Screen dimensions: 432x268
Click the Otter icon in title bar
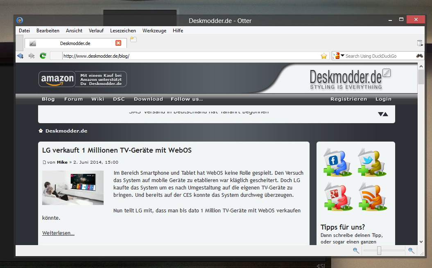[x=20, y=20]
